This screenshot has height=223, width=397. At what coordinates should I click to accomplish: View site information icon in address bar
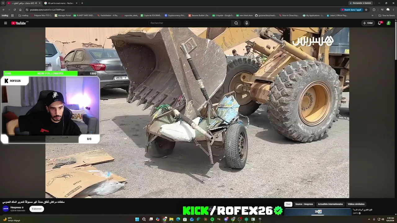pos(27,10)
